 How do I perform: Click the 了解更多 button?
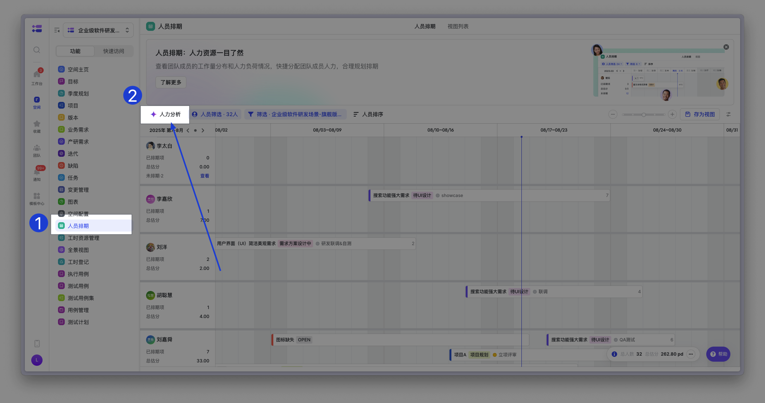(171, 82)
